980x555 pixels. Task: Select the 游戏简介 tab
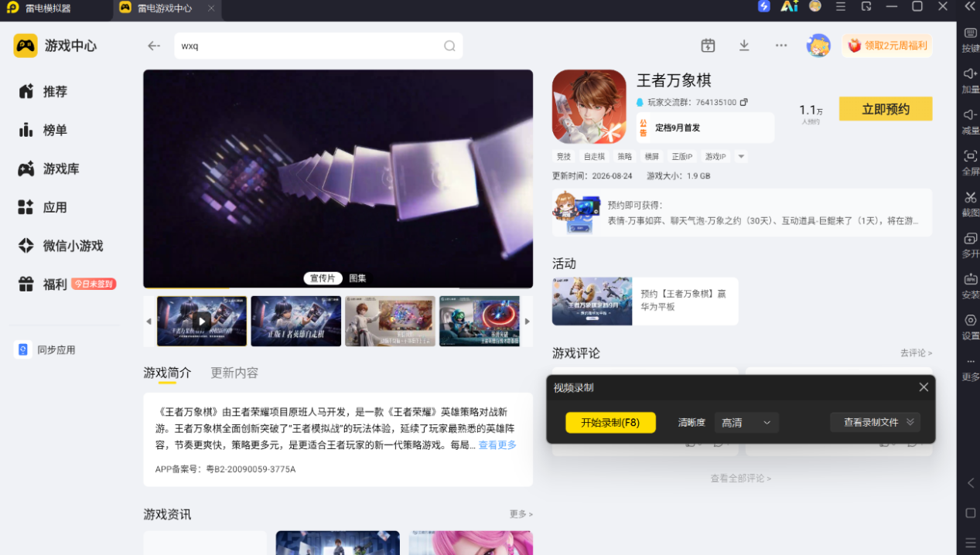[x=167, y=373]
